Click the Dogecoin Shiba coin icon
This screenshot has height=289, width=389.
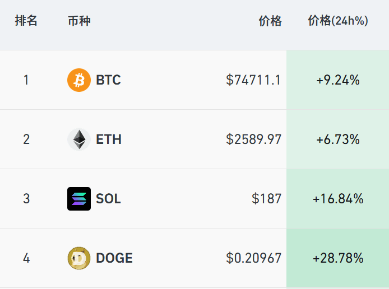point(79,258)
